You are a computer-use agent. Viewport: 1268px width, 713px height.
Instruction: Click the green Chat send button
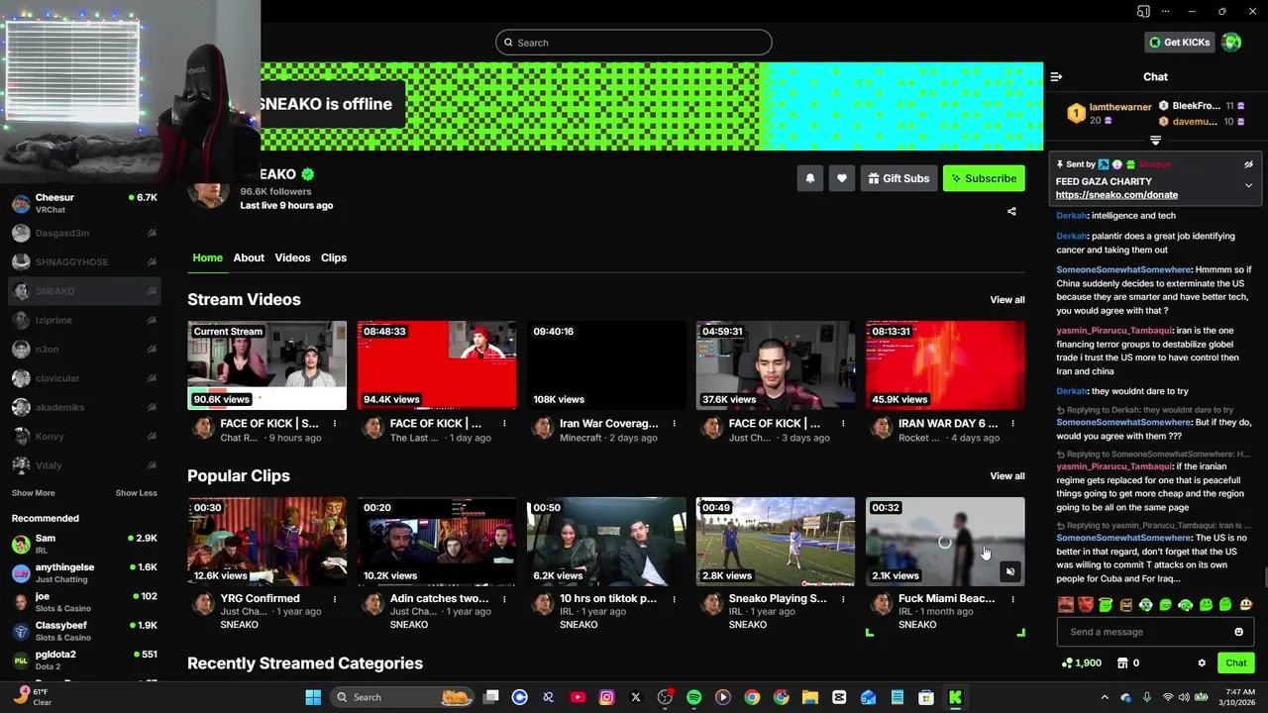1235,662
